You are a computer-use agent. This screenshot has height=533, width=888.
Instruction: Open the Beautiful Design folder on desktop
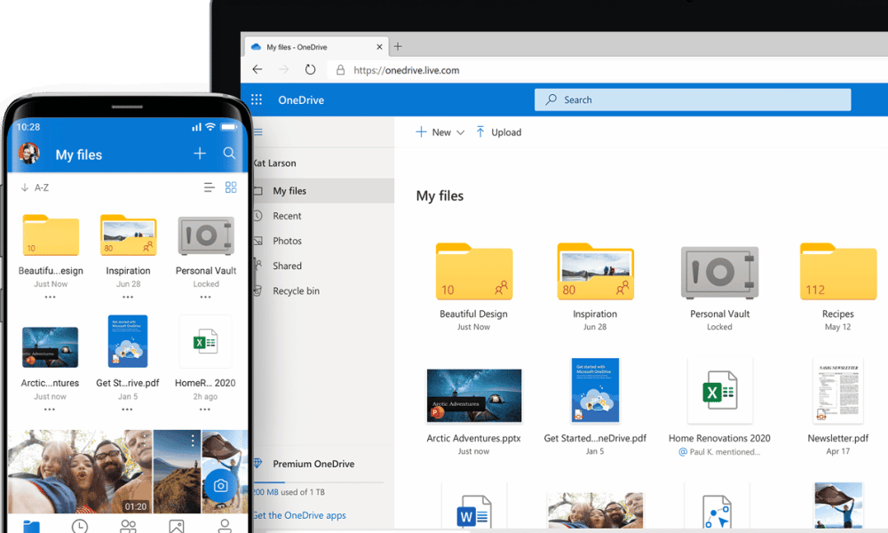(474, 271)
